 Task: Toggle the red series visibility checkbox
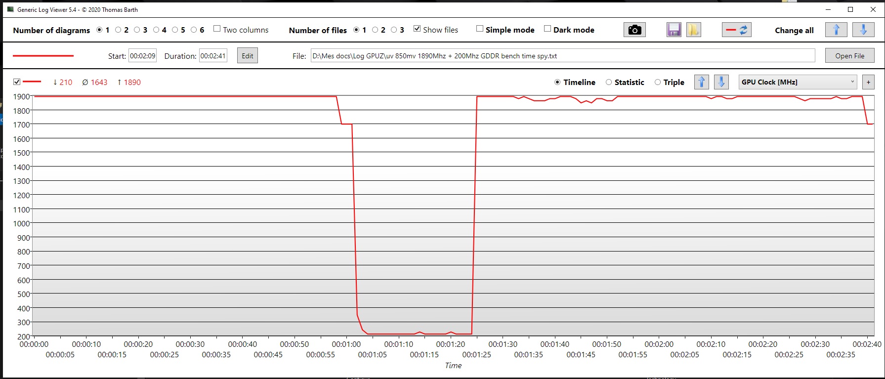[17, 82]
